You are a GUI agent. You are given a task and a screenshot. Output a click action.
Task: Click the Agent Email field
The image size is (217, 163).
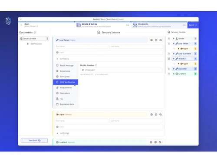109,127
